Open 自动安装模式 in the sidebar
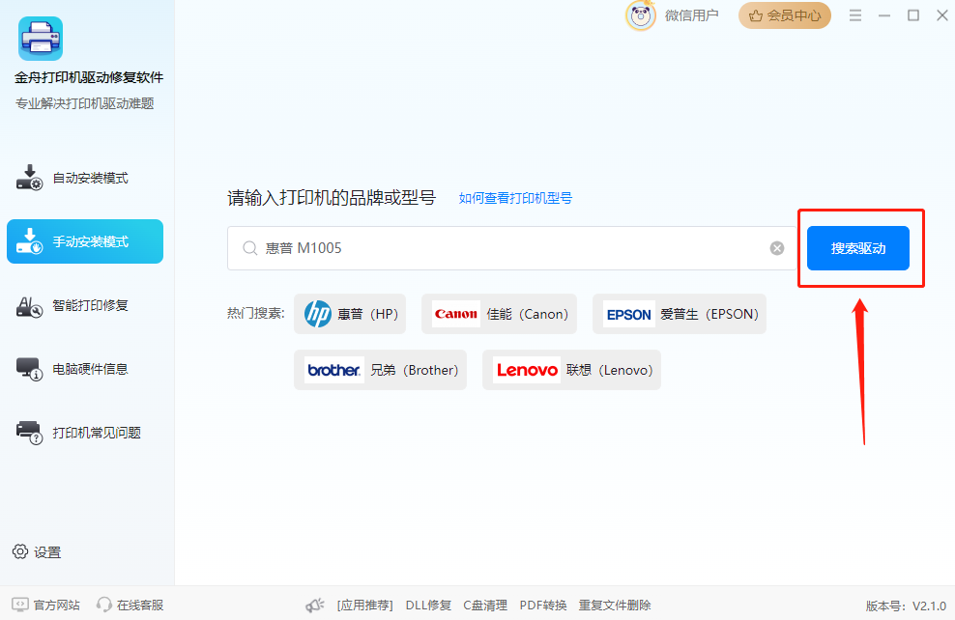 click(85, 178)
